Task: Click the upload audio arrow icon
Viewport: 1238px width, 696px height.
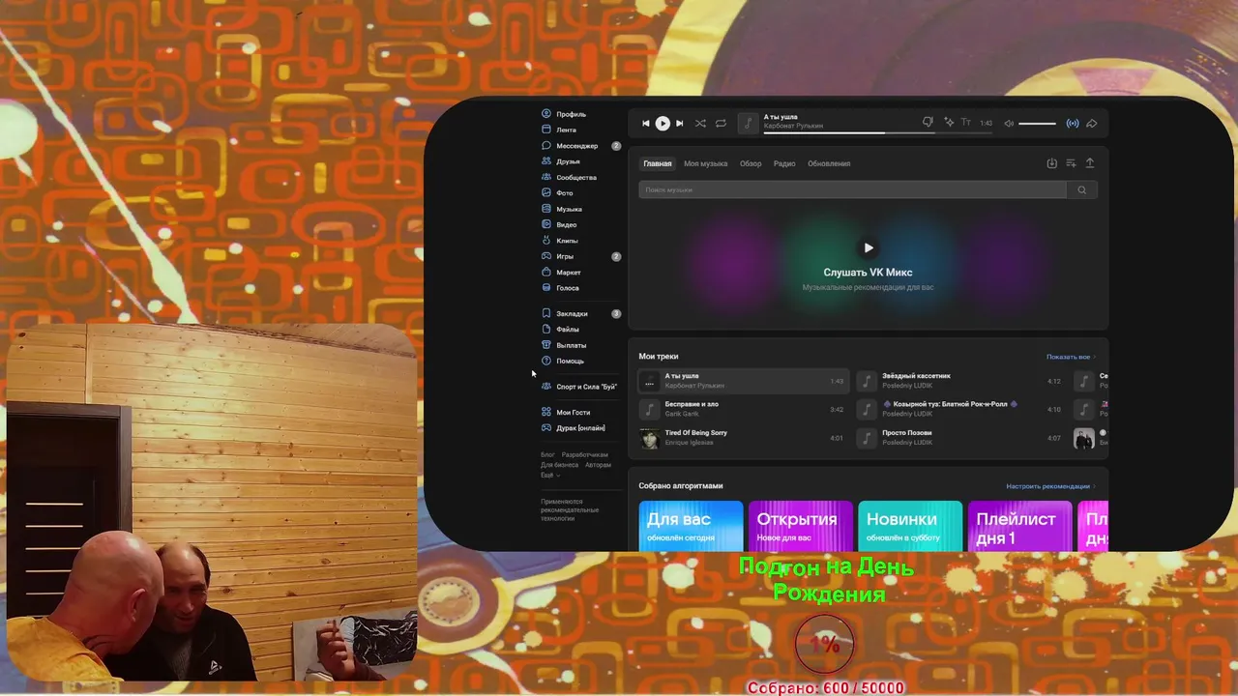Action: pyautogui.click(x=1090, y=163)
